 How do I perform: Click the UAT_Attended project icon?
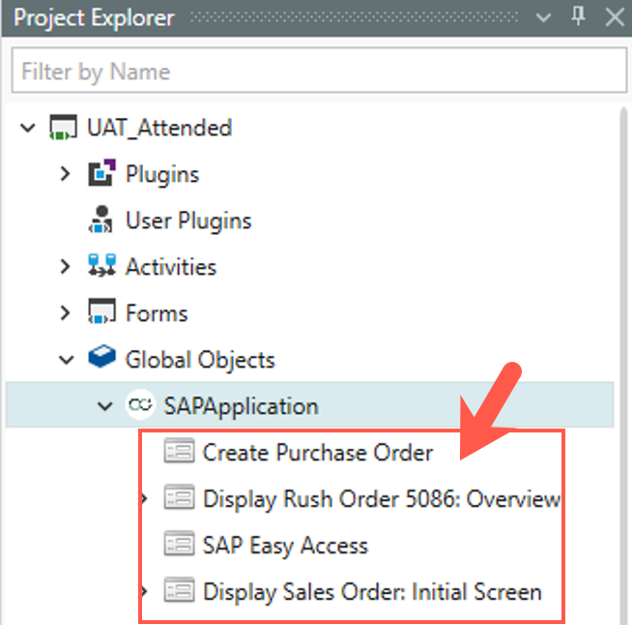click(63, 128)
